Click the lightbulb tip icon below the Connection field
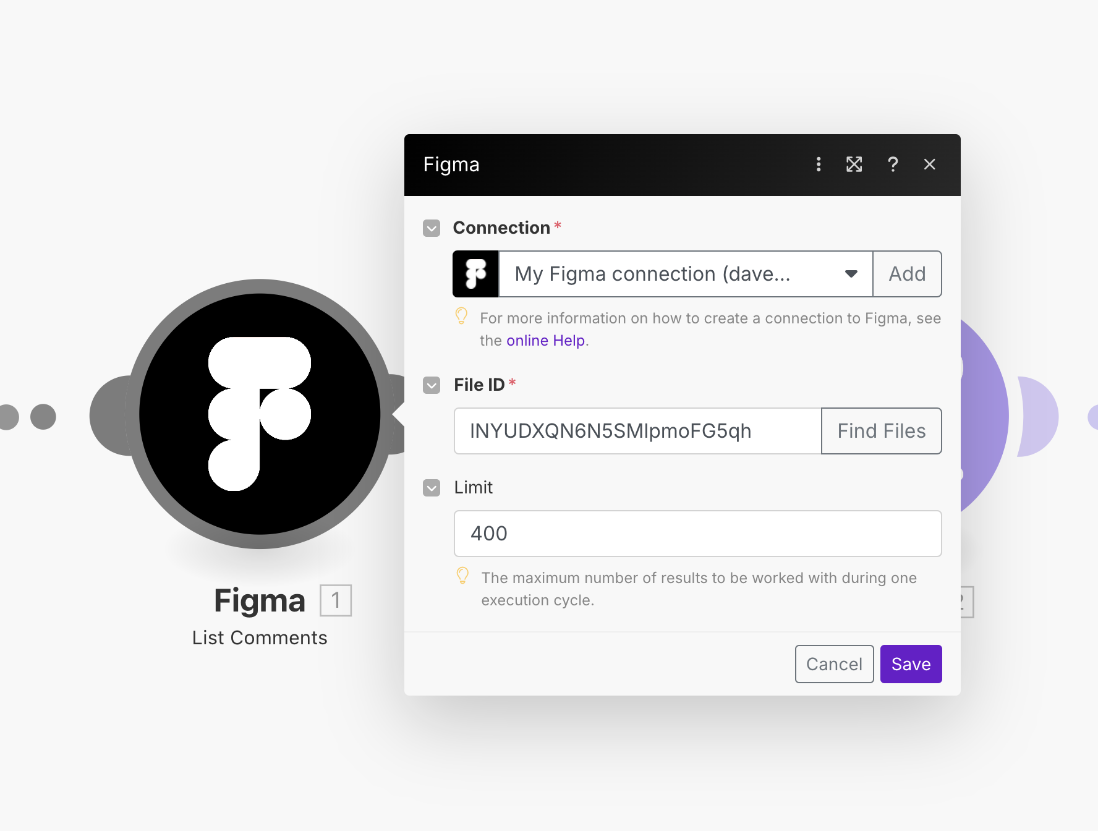This screenshot has width=1098, height=831. (462, 317)
